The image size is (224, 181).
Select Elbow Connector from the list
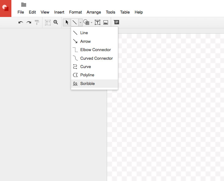[95, 50]
